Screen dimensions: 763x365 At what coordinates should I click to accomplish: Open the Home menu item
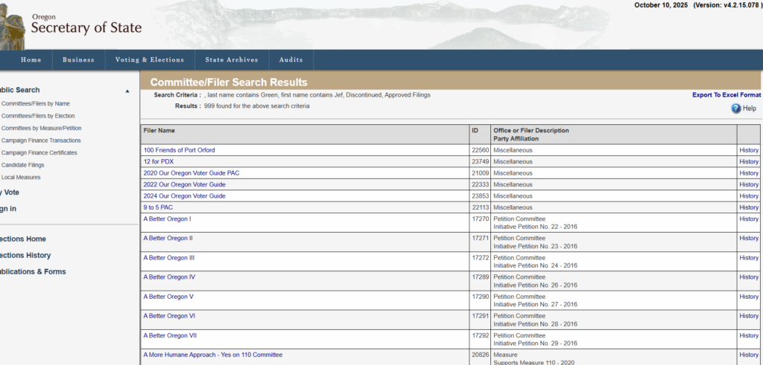click(31, 60)
